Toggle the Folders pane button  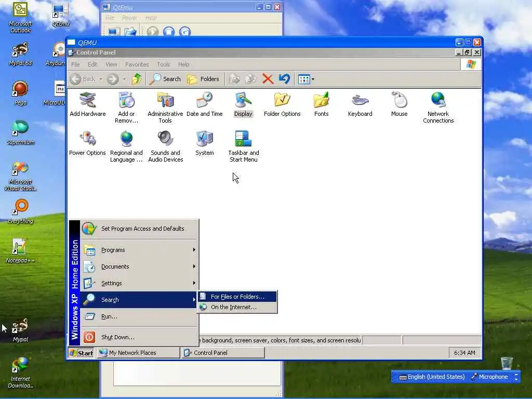[x=203, y=79]
